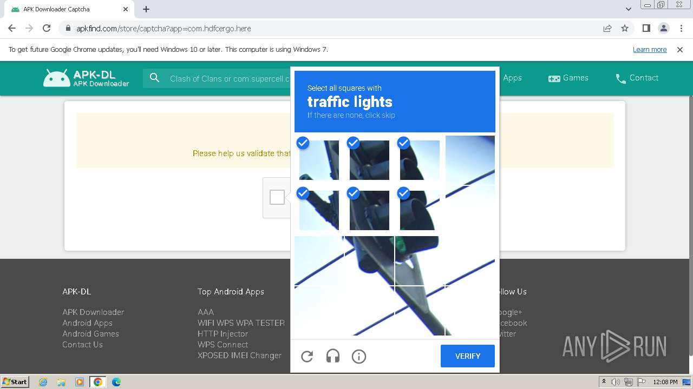Image resolution: width=693 pixels, height=389 pixels.
Task: Open Microsoft Edge from taskbar
Action: coord(116,382)
